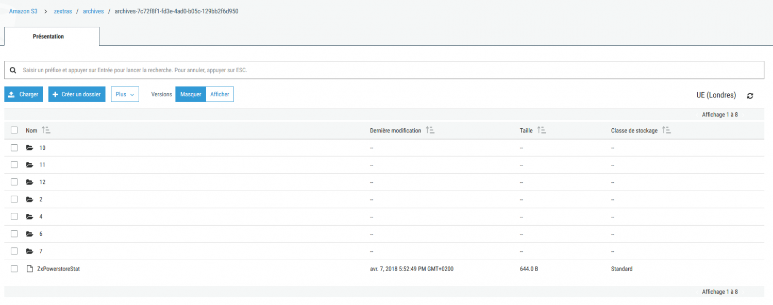Click the folder icon for folder 2

[29, 199]
